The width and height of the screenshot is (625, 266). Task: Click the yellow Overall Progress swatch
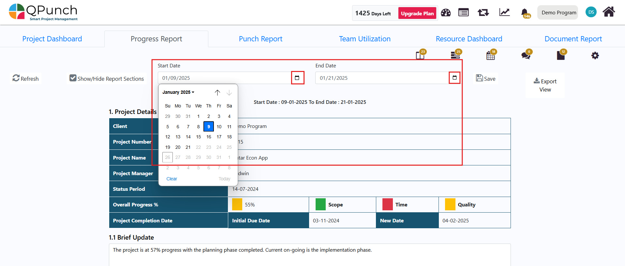(237, 204)
